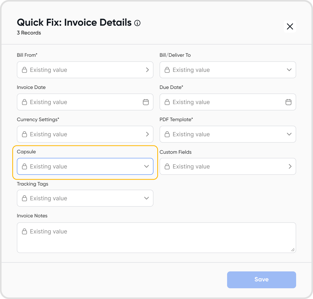313x299 pixels.
Task: Open the PDF Template dropdown
Action: coord(289,134)
